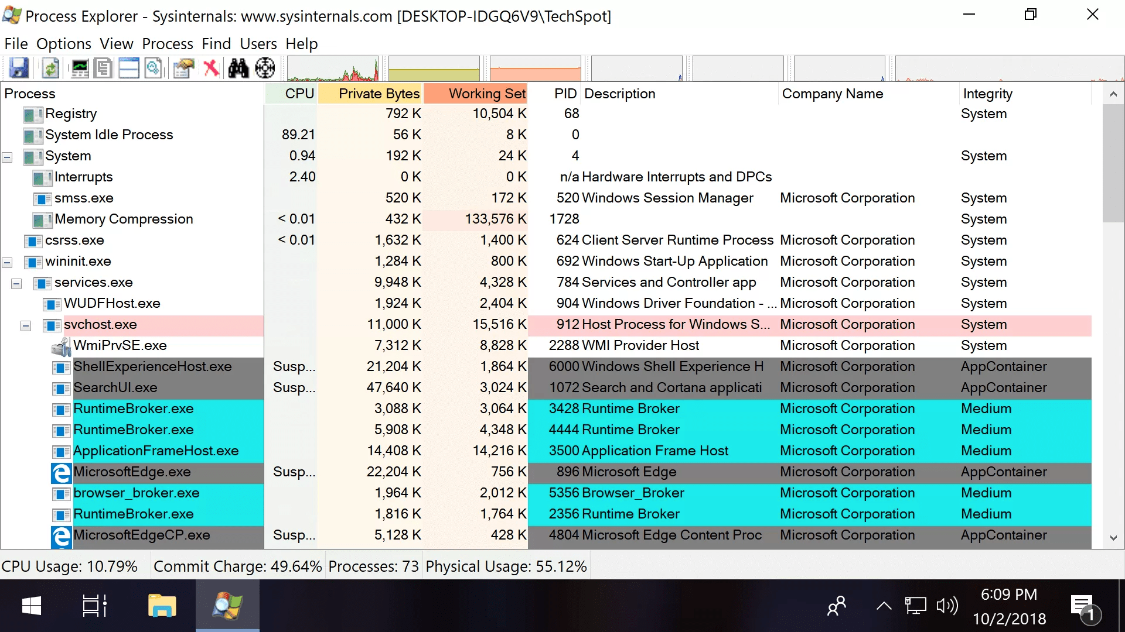Toggle the Show Process Tree icon
The width and height of the screenshot is (1125, 632).
tap(104, 68)
